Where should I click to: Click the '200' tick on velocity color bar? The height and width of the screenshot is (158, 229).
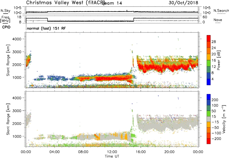(x=215, y=100)
